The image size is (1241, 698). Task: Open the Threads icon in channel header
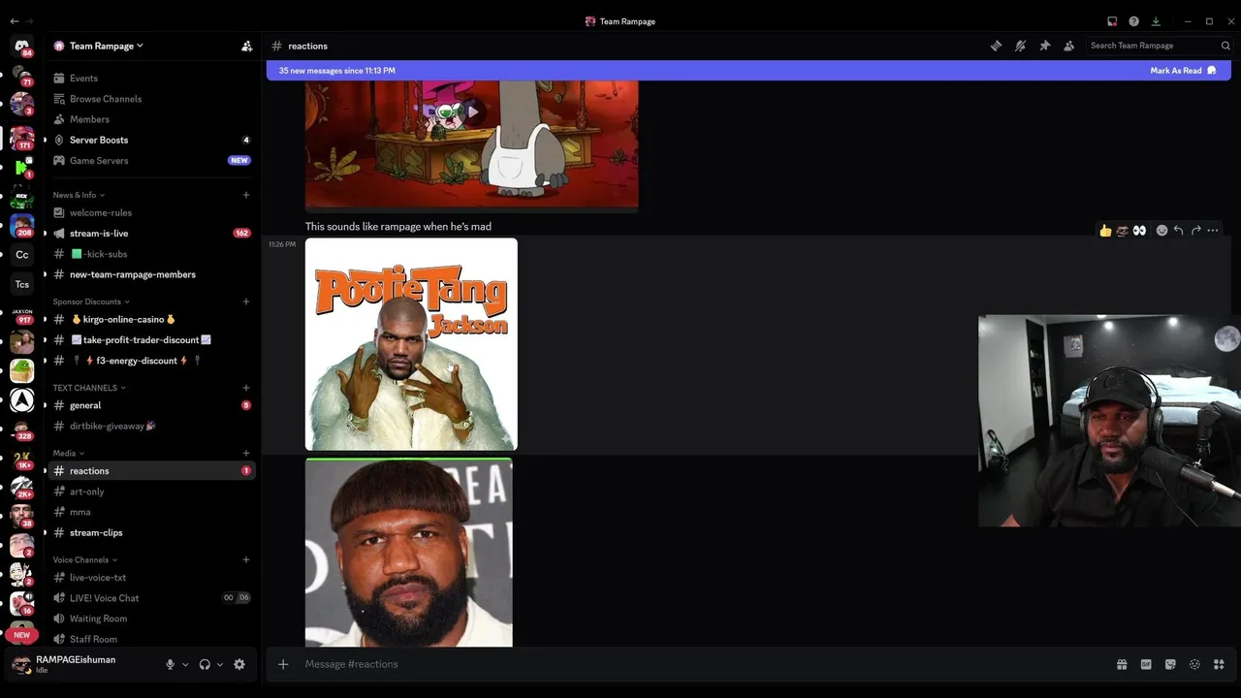pyautogui.click(x=996, y=46)
